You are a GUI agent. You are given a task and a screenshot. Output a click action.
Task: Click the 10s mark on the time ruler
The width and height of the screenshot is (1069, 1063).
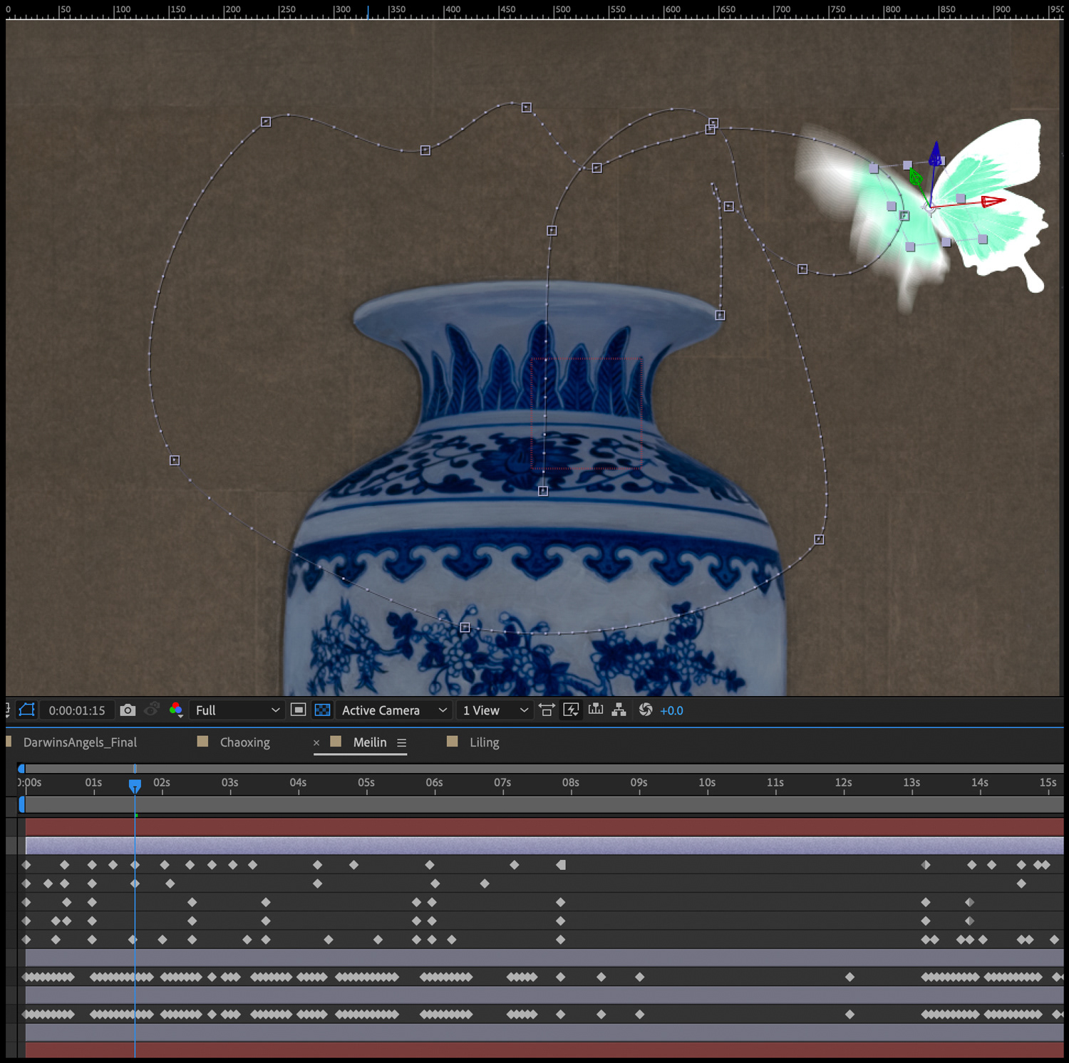point(707,782)
